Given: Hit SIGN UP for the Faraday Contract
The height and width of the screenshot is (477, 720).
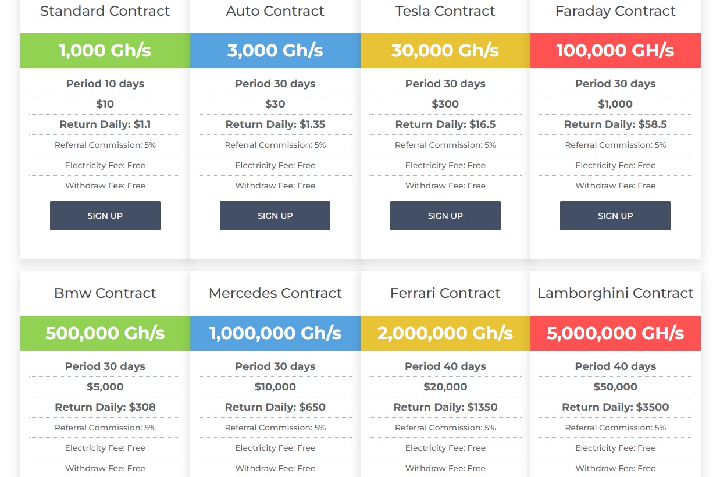Looking at the screenshot, I should pyautogui.click(x=615, y=216).
